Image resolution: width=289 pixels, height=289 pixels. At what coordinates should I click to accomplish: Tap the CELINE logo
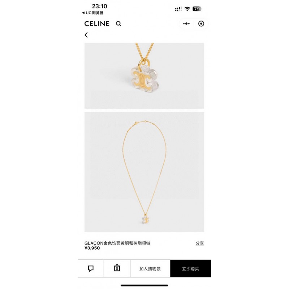[97, 23]
